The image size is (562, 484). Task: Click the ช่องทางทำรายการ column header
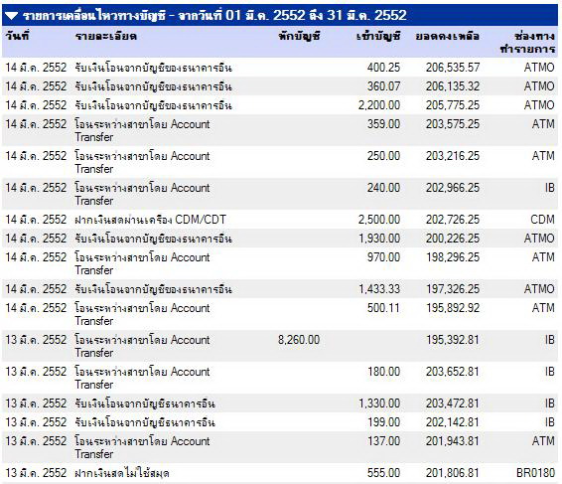tap(527, 43)
